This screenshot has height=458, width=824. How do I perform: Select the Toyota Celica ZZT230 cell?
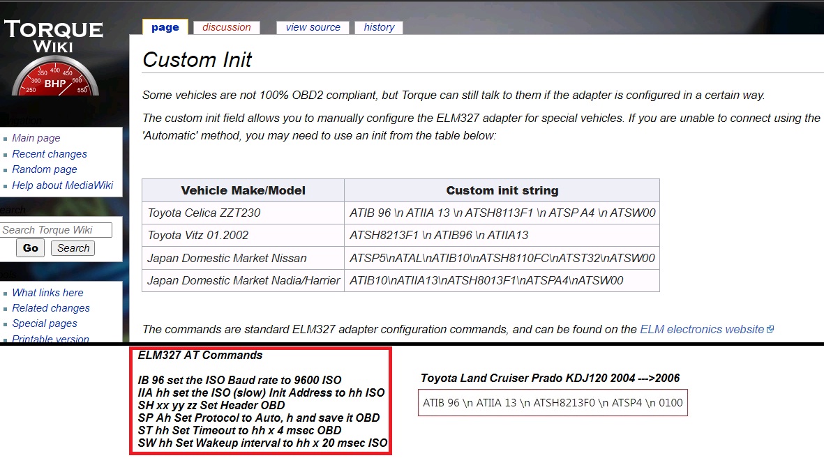(243, 213)
